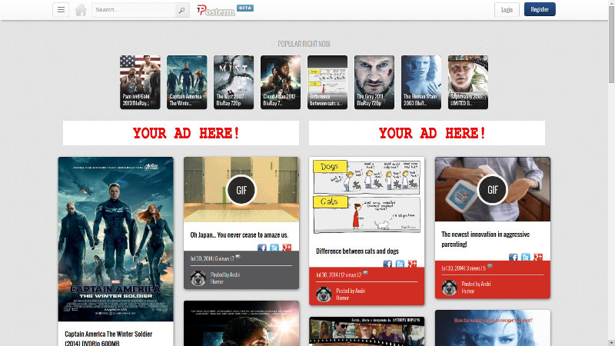Share Japan post on Twitter
Viewport: 615px width, 346px height.
[x=274, y=248]
